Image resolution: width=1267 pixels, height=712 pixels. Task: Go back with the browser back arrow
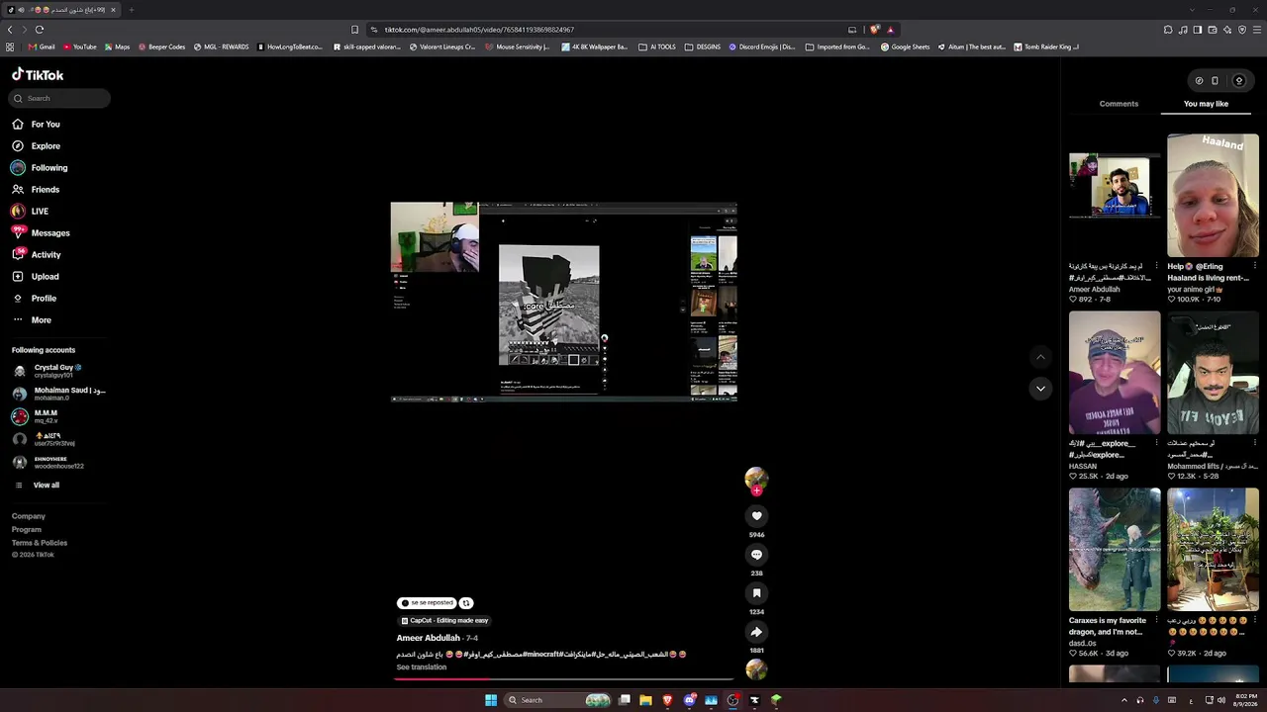(x=11, y=30)
